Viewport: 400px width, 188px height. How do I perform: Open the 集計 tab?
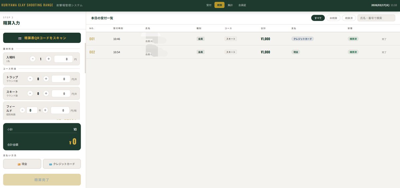point(230,5)
